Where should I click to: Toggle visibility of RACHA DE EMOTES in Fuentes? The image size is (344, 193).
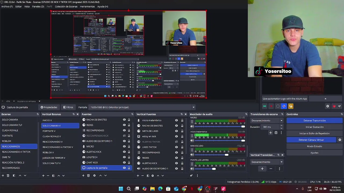(x=124, y=120)
